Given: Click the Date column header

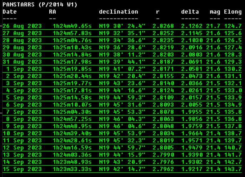Looking at the screenshot, I should point(9,12).
